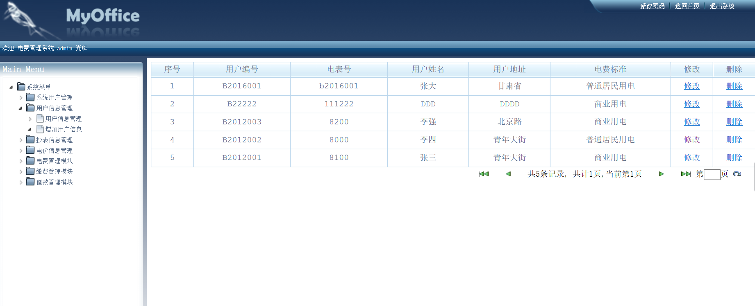Click the page number input field
Screen dimensions: 755x306
coord(712,175)
